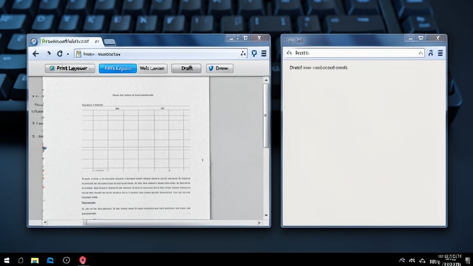Image resolution: width=473 pixels, height=266 pixels.
Task: Click the home icon in the right window
Action: coord(289,53)
